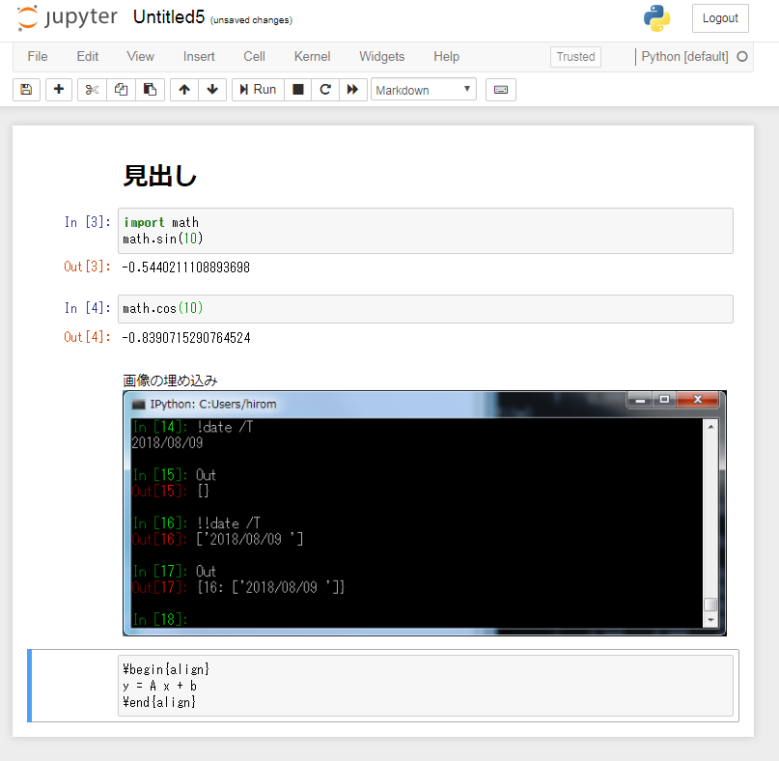Open the File menu
This screenshot has width=779, height=761.
coord(38,57)
